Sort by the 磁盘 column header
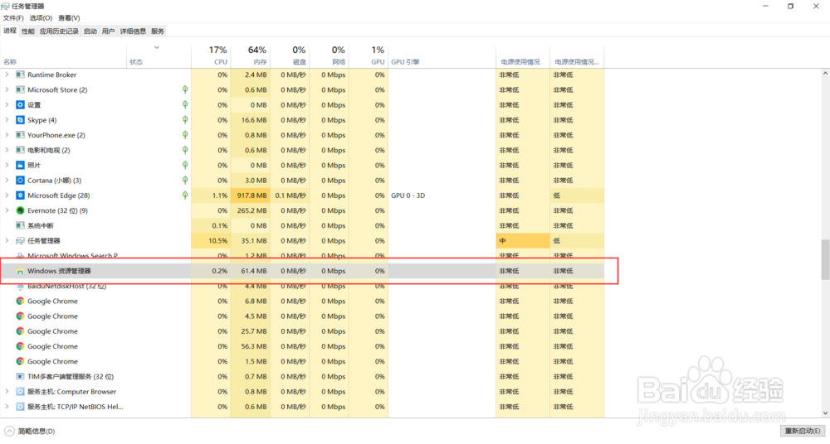Screen dimensions: 830x444 (x=290, y=55)
